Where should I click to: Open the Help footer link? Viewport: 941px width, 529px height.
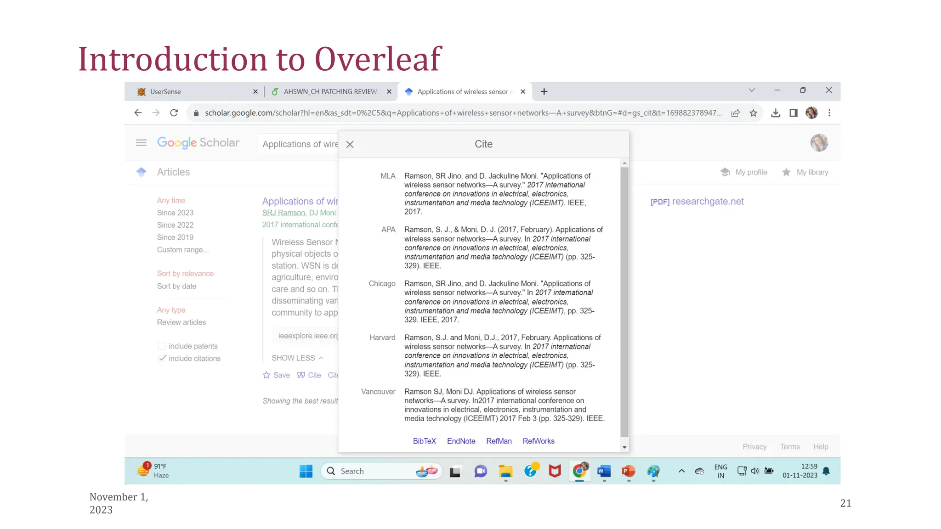tap(821, 447)
